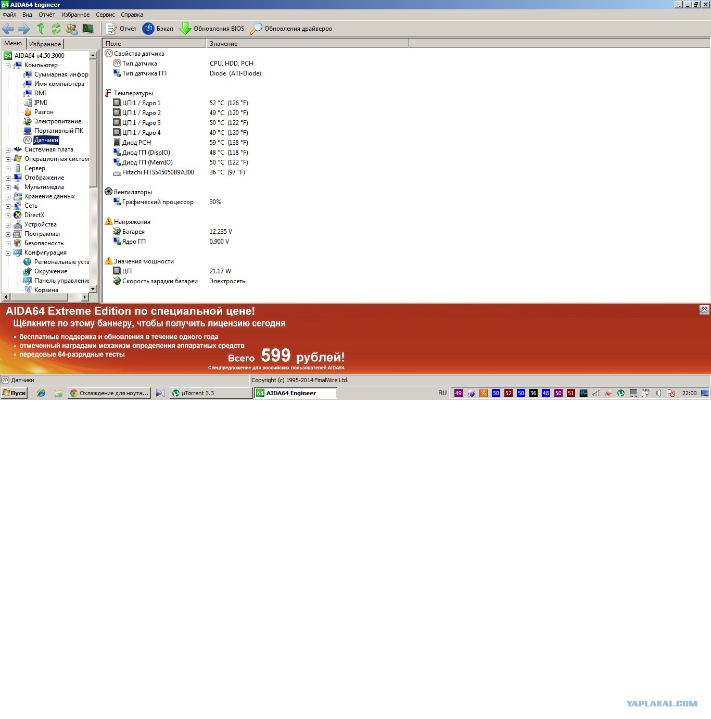711x719 pixels.
Task: Open the Корзина recycle bin icon item
Action: coord(28,290)
